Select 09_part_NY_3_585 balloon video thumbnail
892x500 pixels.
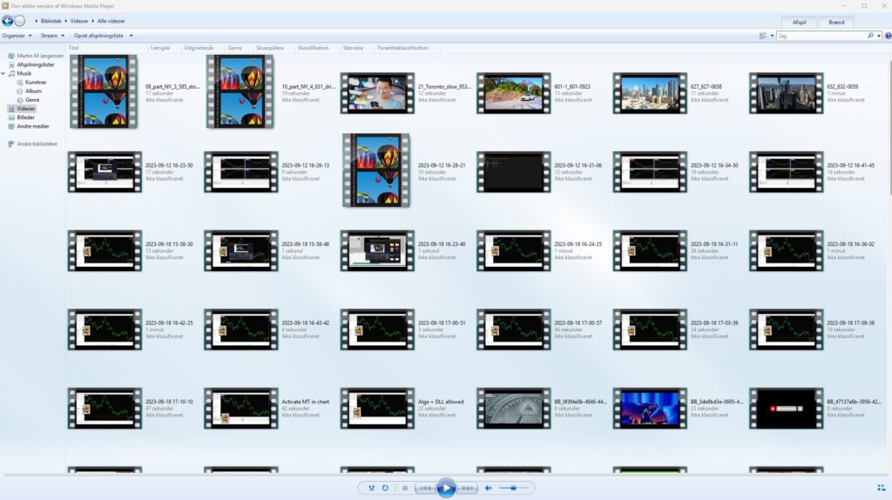tap(105, 91)
